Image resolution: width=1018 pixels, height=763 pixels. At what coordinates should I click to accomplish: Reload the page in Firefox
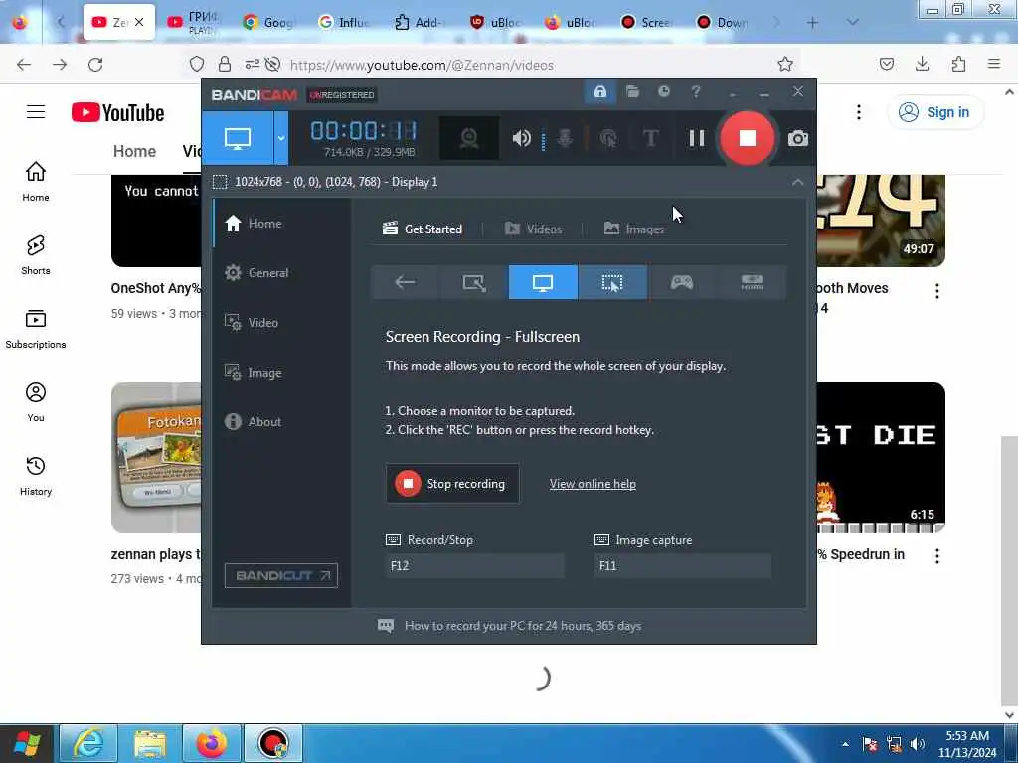click(x=95, y=65)
